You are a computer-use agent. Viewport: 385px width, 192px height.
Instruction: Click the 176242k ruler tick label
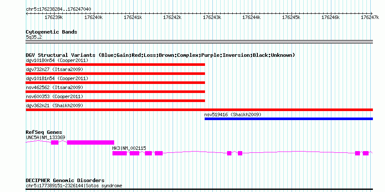click(172, 17)
